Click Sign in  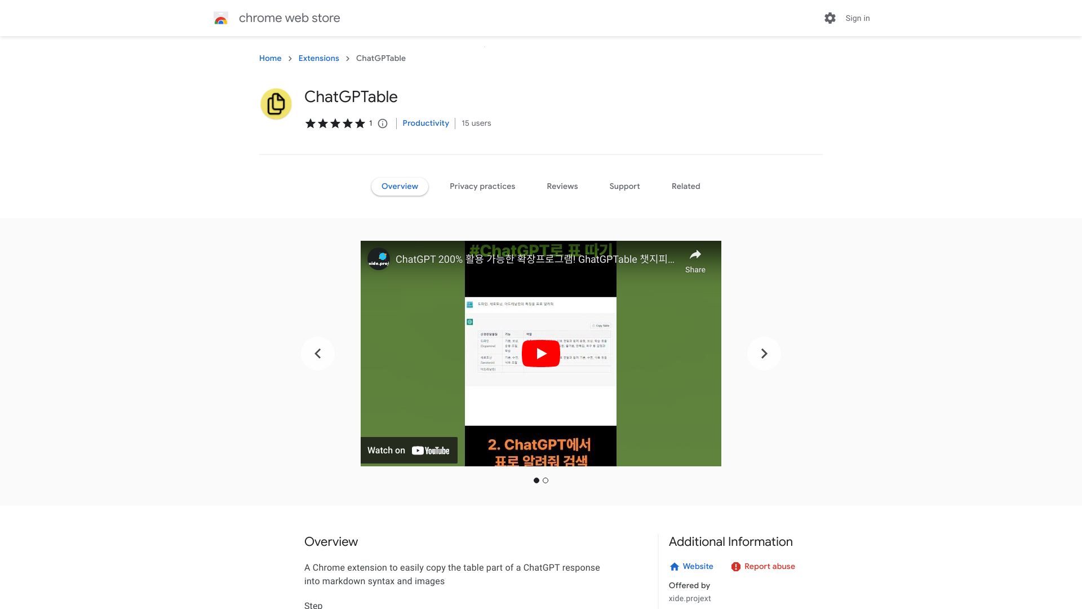point(858,19)
